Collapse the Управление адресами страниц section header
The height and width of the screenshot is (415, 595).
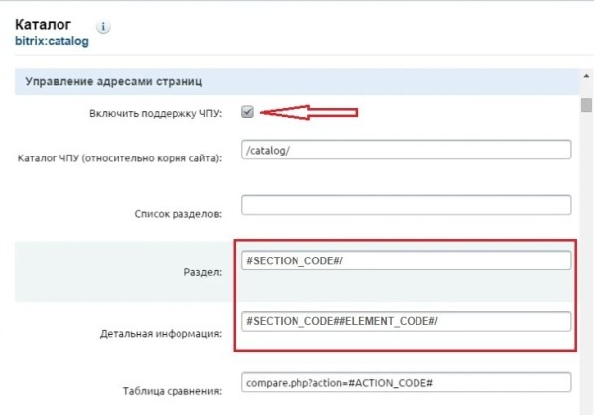[119, 82]
